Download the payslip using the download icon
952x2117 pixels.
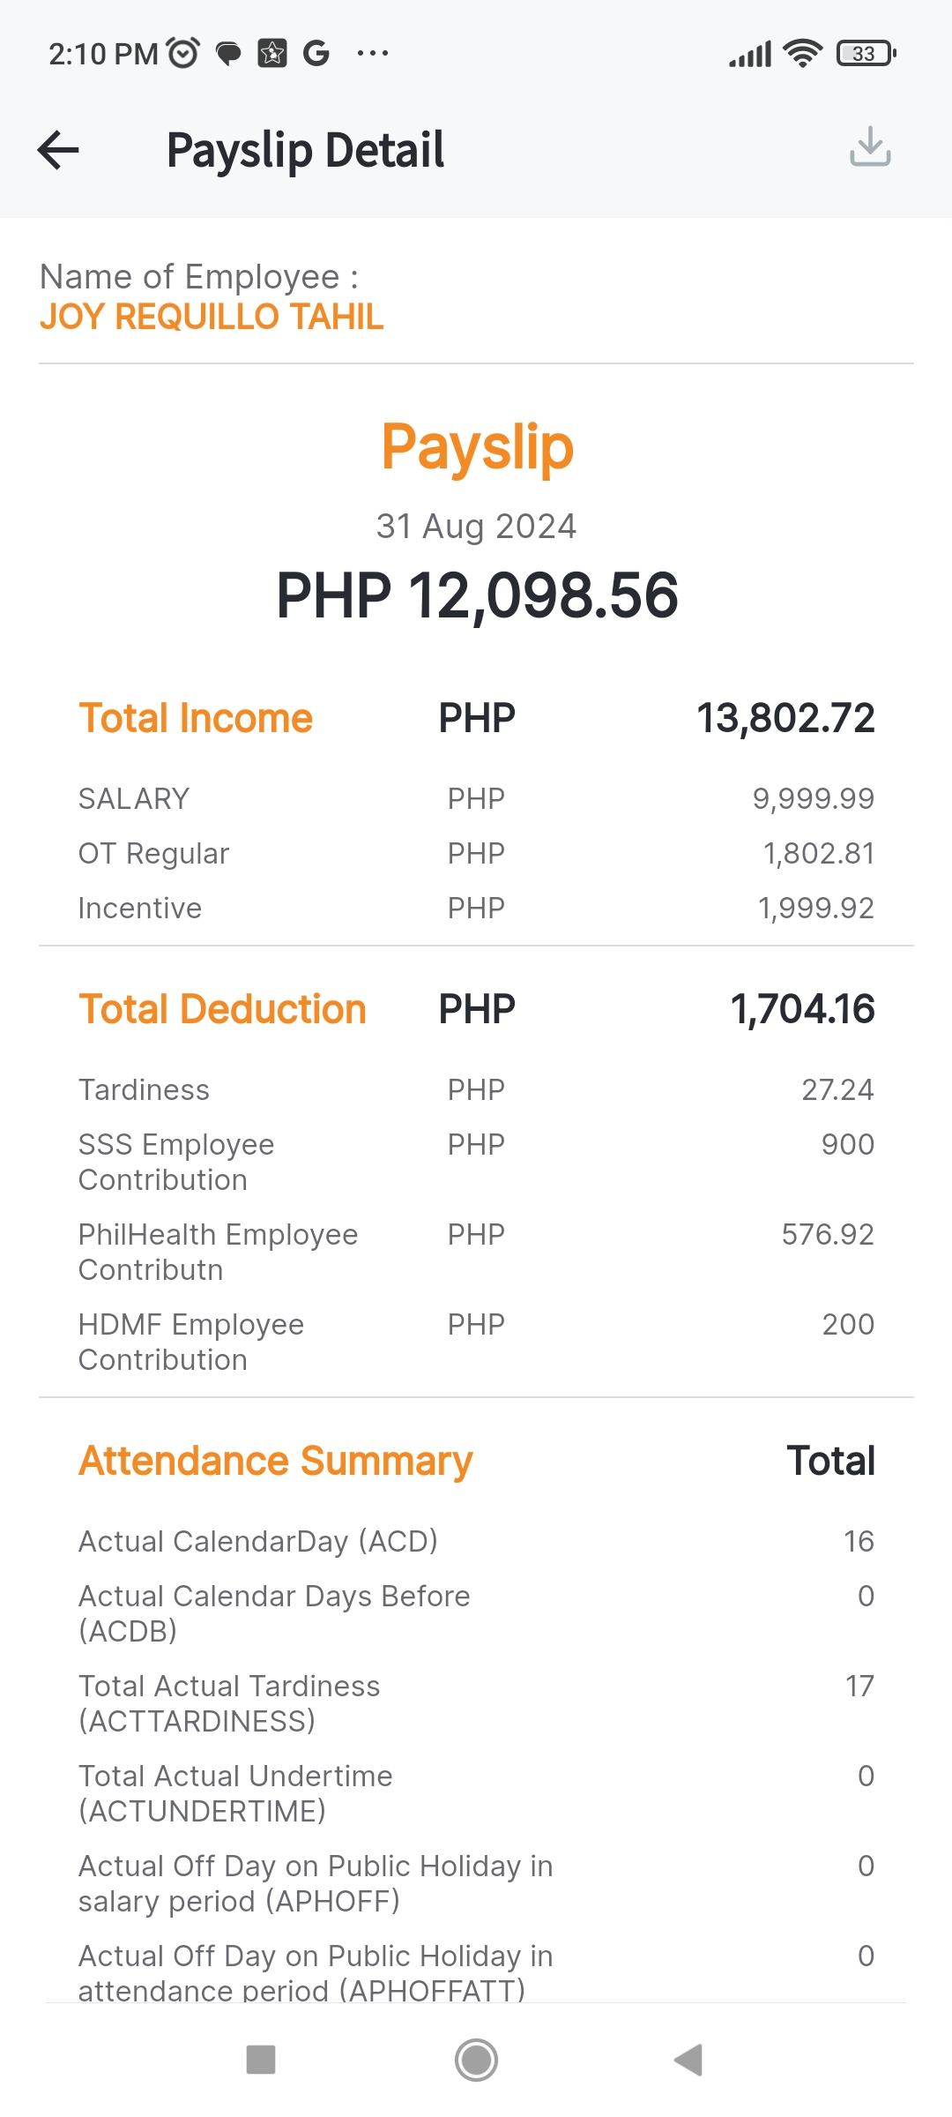tap(870, 146)
